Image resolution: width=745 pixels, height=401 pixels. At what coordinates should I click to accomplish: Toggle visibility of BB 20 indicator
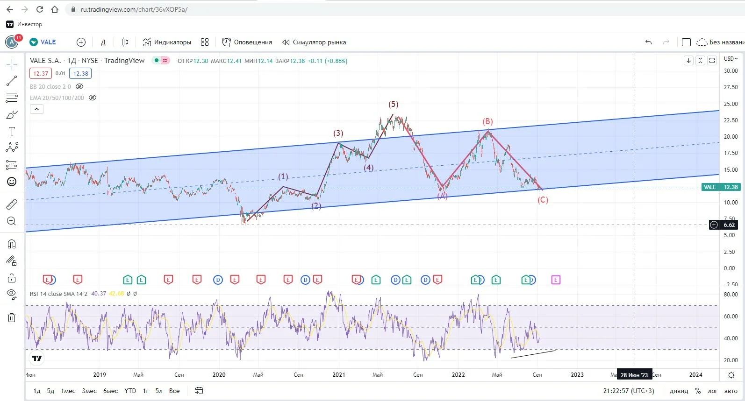point(79,86)
